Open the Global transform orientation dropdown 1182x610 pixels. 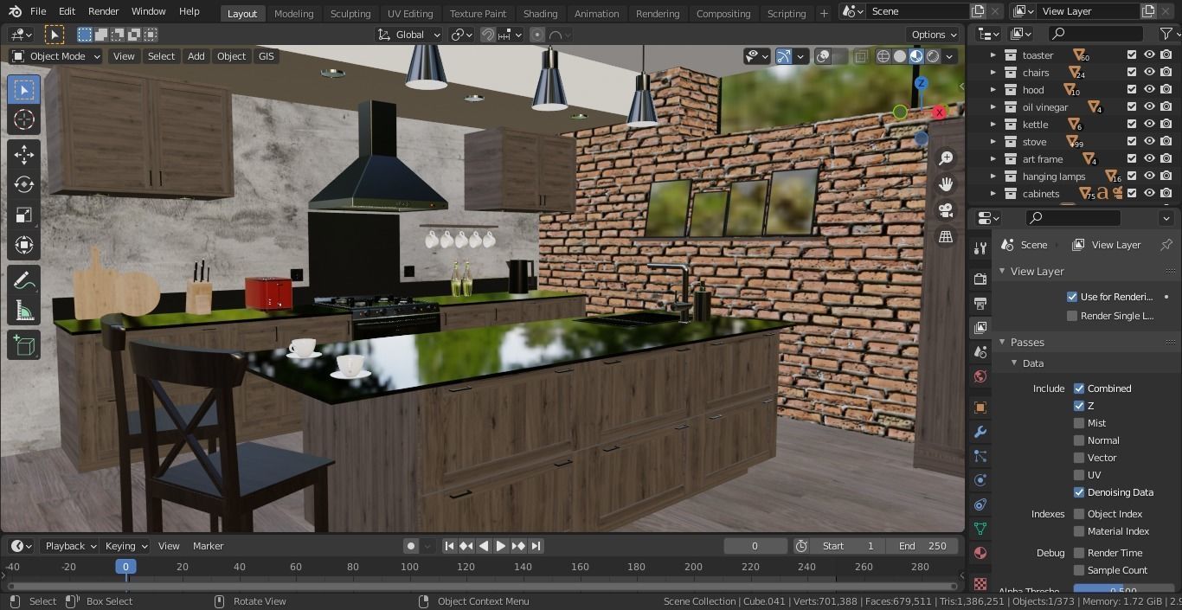[409, 35]
